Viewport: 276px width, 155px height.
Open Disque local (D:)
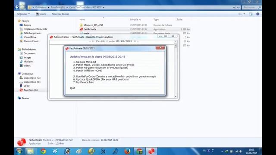coord(32,82)
